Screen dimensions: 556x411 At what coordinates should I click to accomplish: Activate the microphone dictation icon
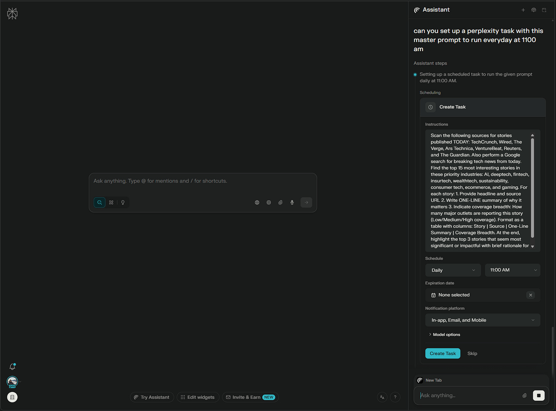(x=292, y=203)
